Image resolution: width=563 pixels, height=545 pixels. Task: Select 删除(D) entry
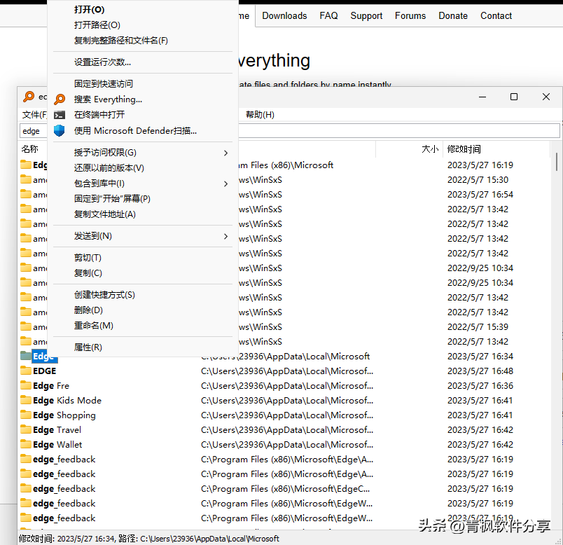click(x=88, y=310)
